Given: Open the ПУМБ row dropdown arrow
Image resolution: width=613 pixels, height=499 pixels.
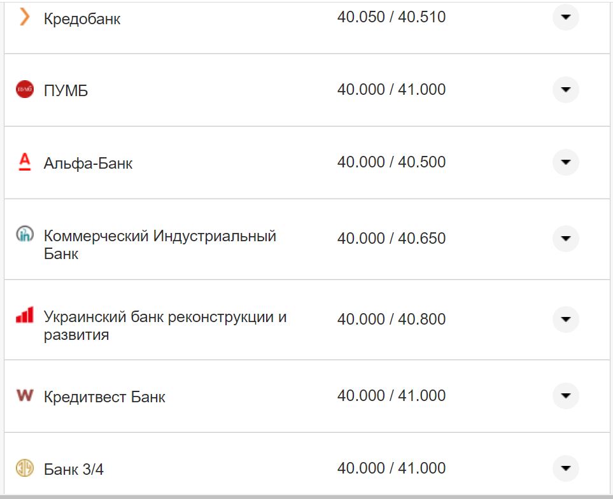Looking at the screenshot, I should pyautogui.click(x=565, y=90).
